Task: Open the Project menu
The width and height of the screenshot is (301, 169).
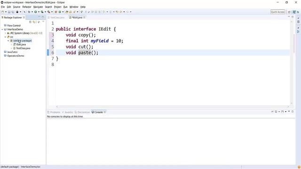Action: (x=57, y=7)
